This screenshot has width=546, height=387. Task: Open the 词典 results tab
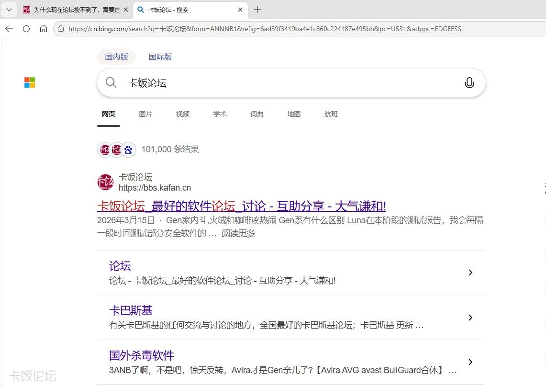(x=257, y=114)
